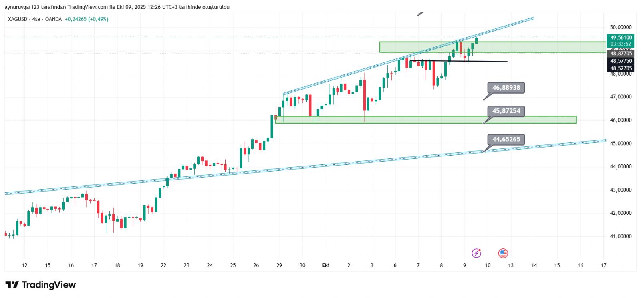Viewport: 641px width, 298px height.
Task: Click the TradingView logo
Action: 40,285
